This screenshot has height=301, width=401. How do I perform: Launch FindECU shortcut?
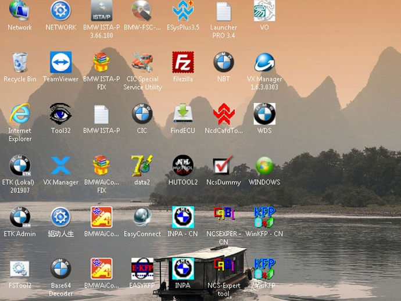tap(183, 113)
